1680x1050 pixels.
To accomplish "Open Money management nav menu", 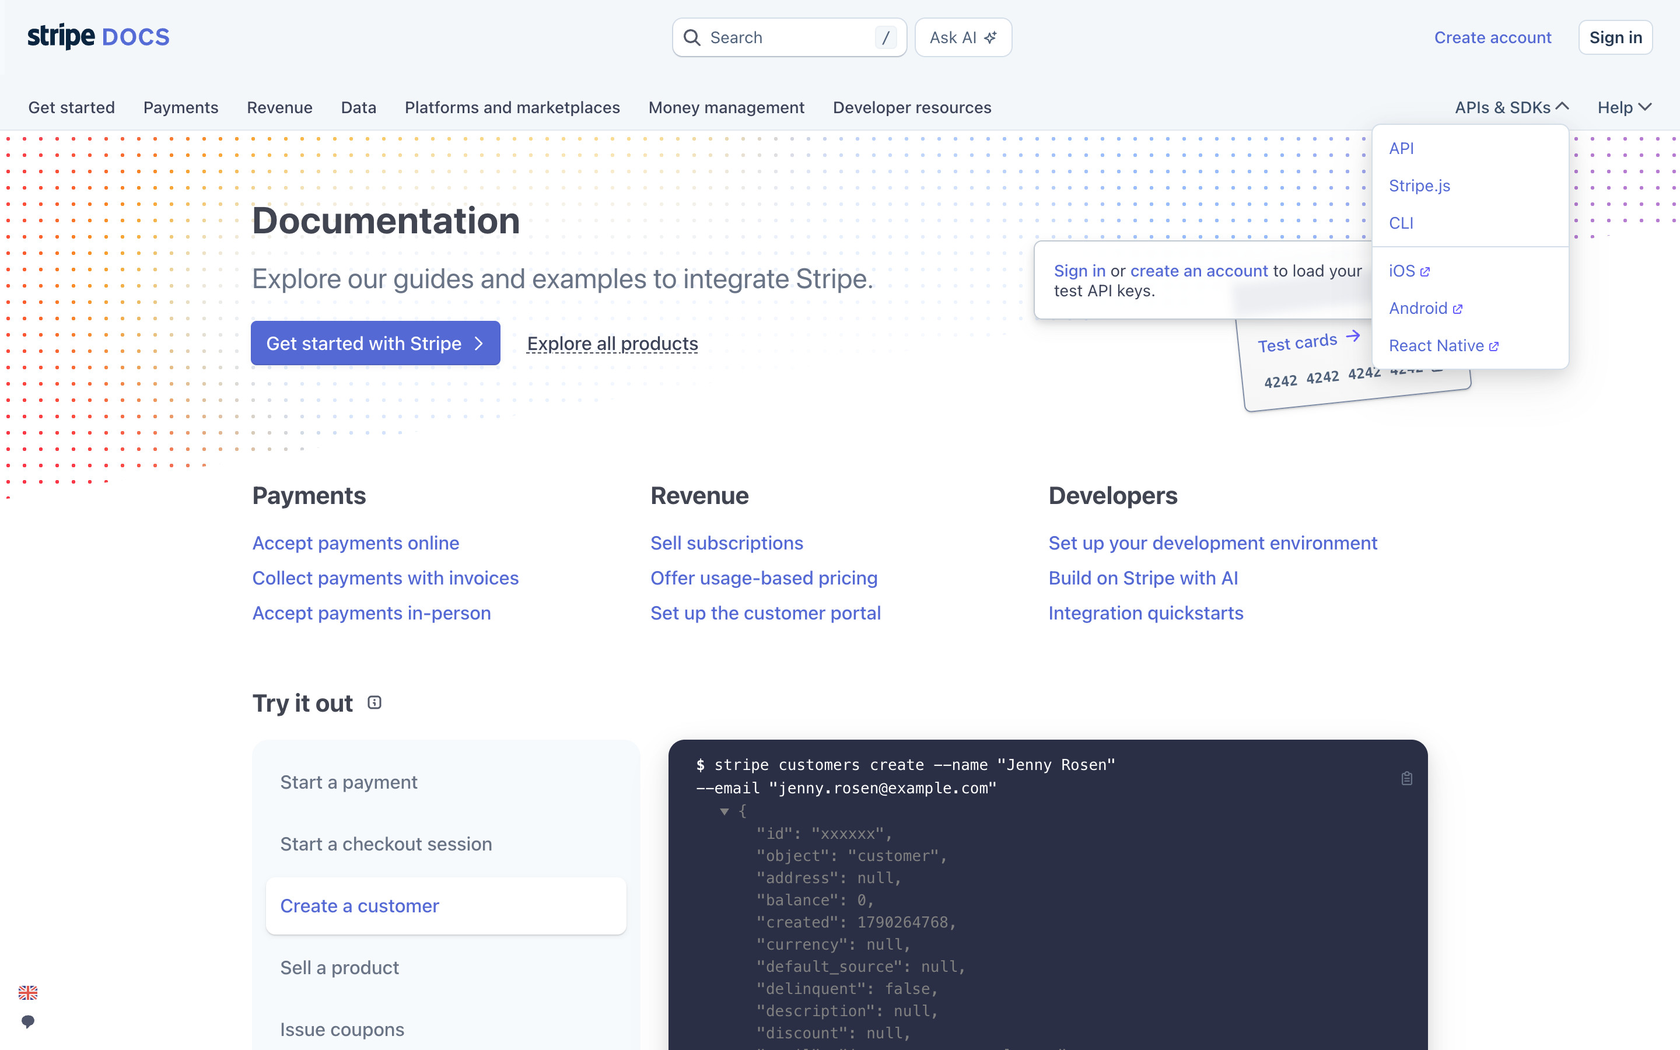I will click(726, 108).
